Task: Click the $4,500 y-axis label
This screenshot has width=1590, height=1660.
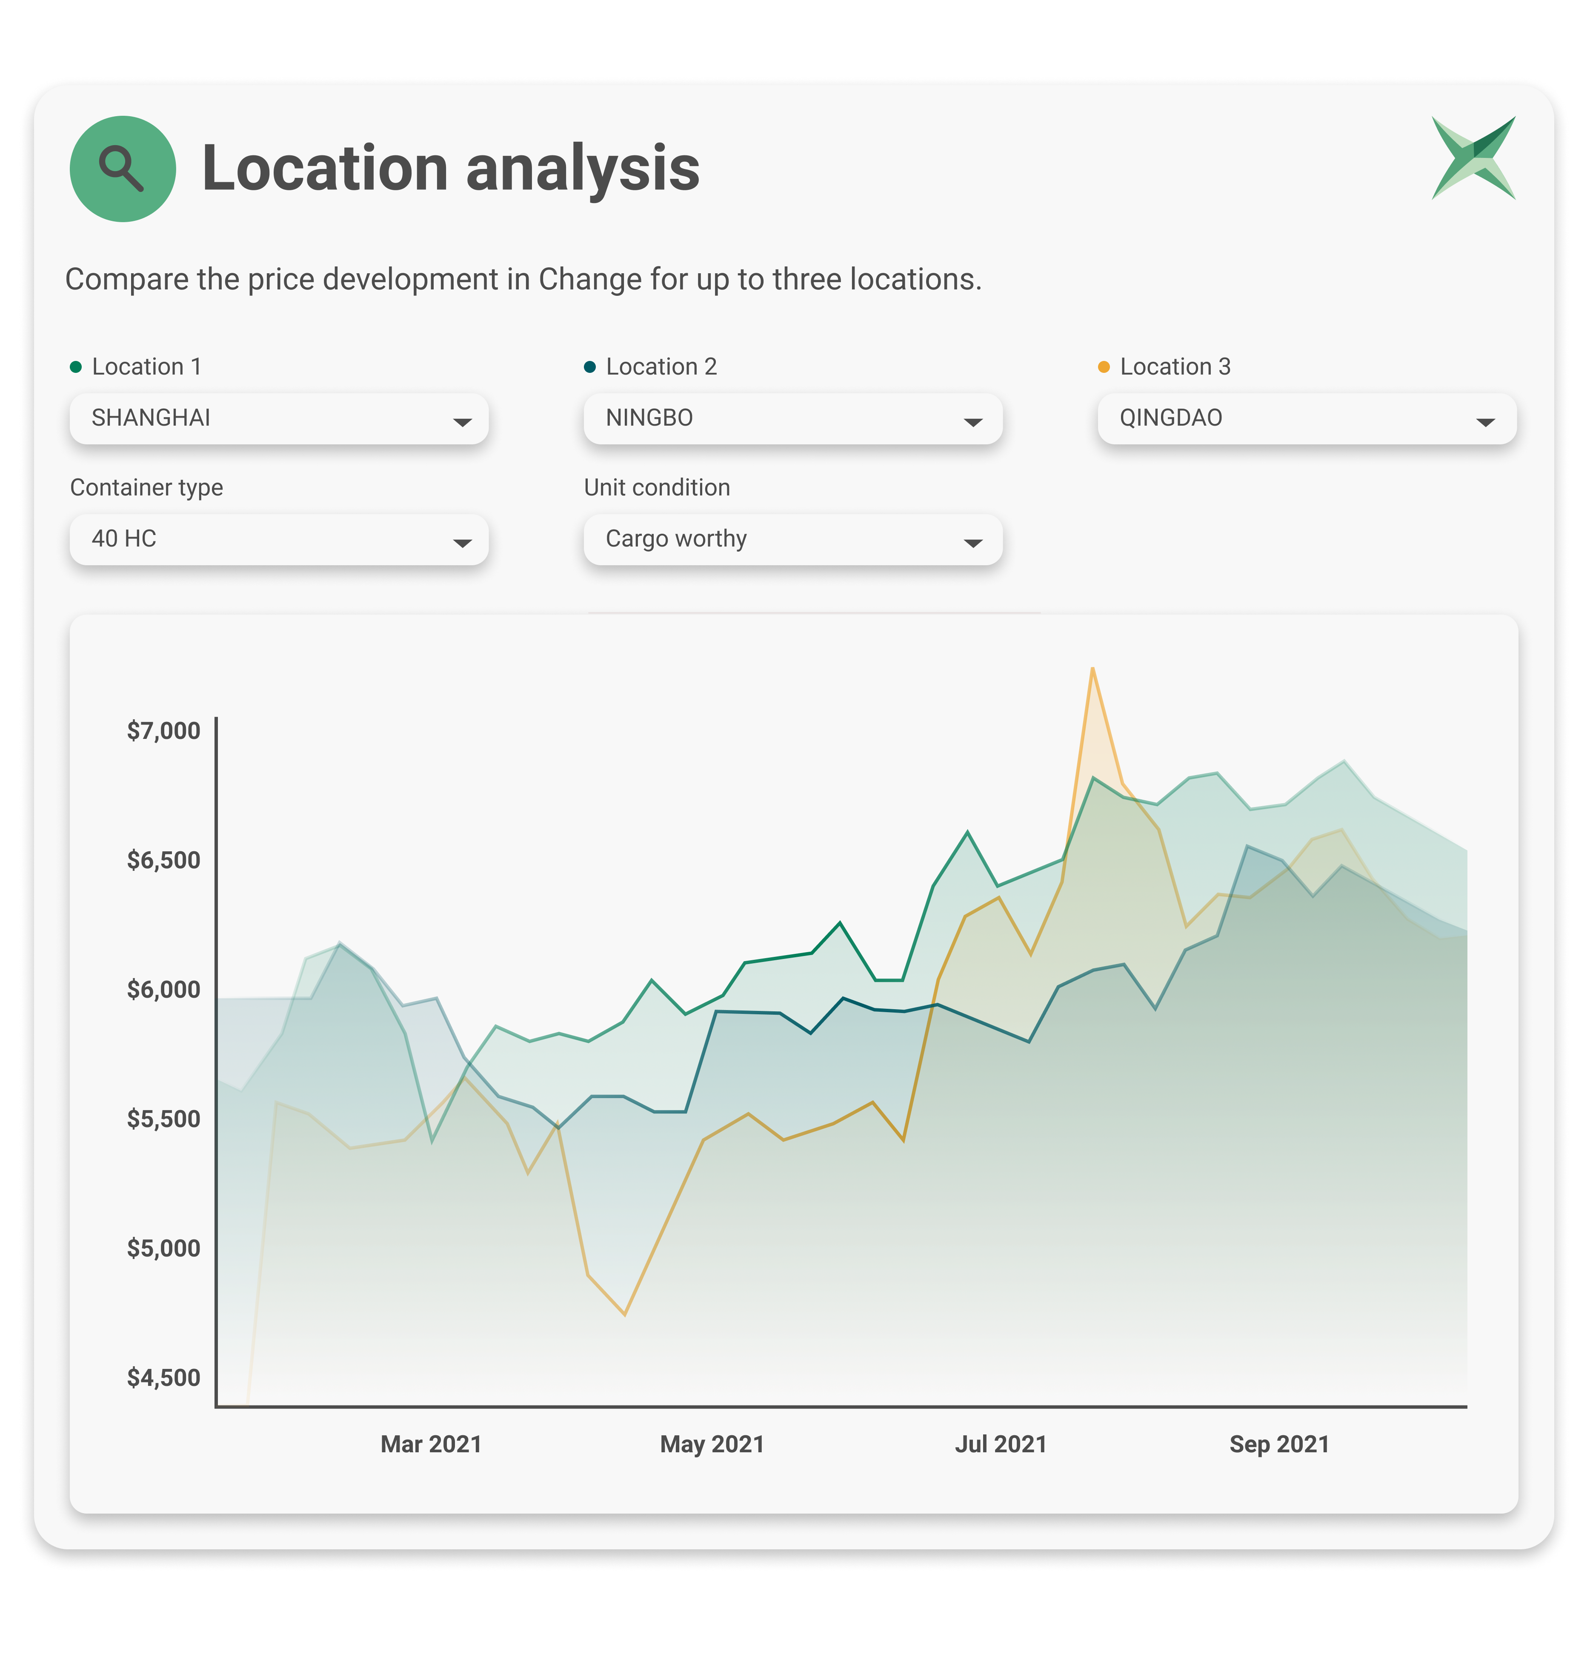Action: pyautogui.click(x=163, y=1378)
